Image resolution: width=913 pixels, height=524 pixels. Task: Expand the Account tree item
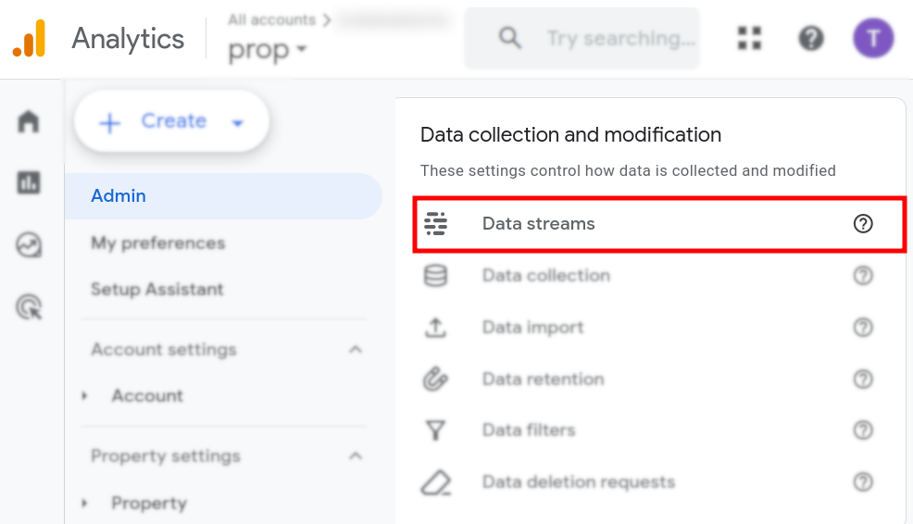85,395
